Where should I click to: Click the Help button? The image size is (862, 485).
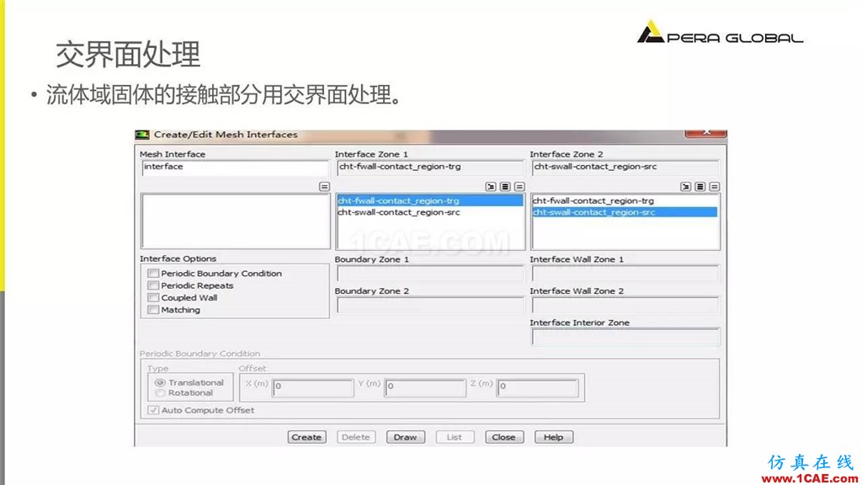(554, 437)
